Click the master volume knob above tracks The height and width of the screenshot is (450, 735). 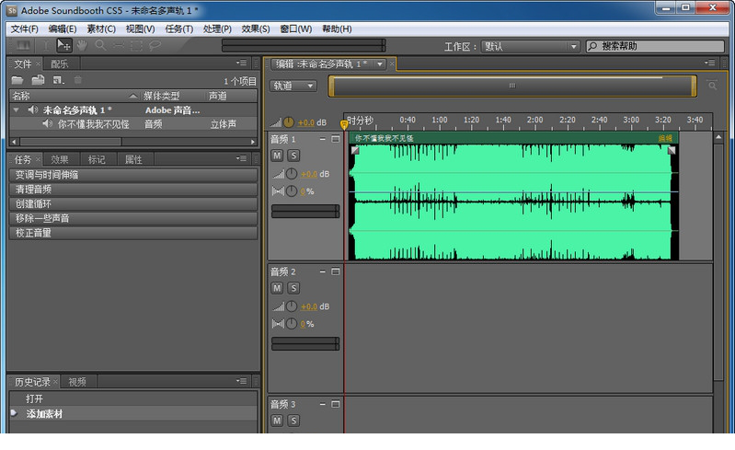click(x=289, y=122)
